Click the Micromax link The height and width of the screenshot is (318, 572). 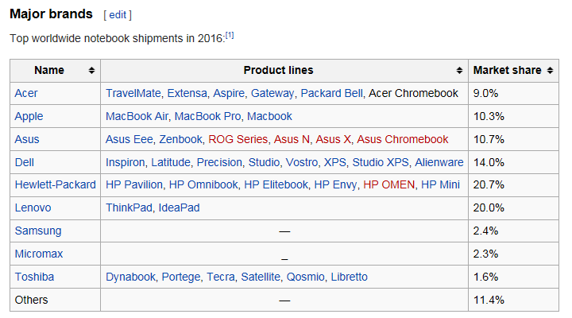coord(37,254)
